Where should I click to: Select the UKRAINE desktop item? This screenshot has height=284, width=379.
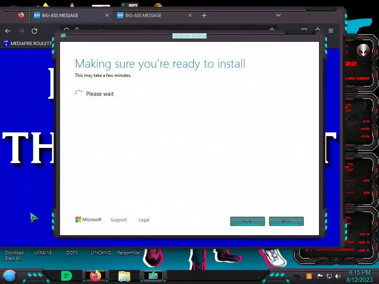[43, 253]
